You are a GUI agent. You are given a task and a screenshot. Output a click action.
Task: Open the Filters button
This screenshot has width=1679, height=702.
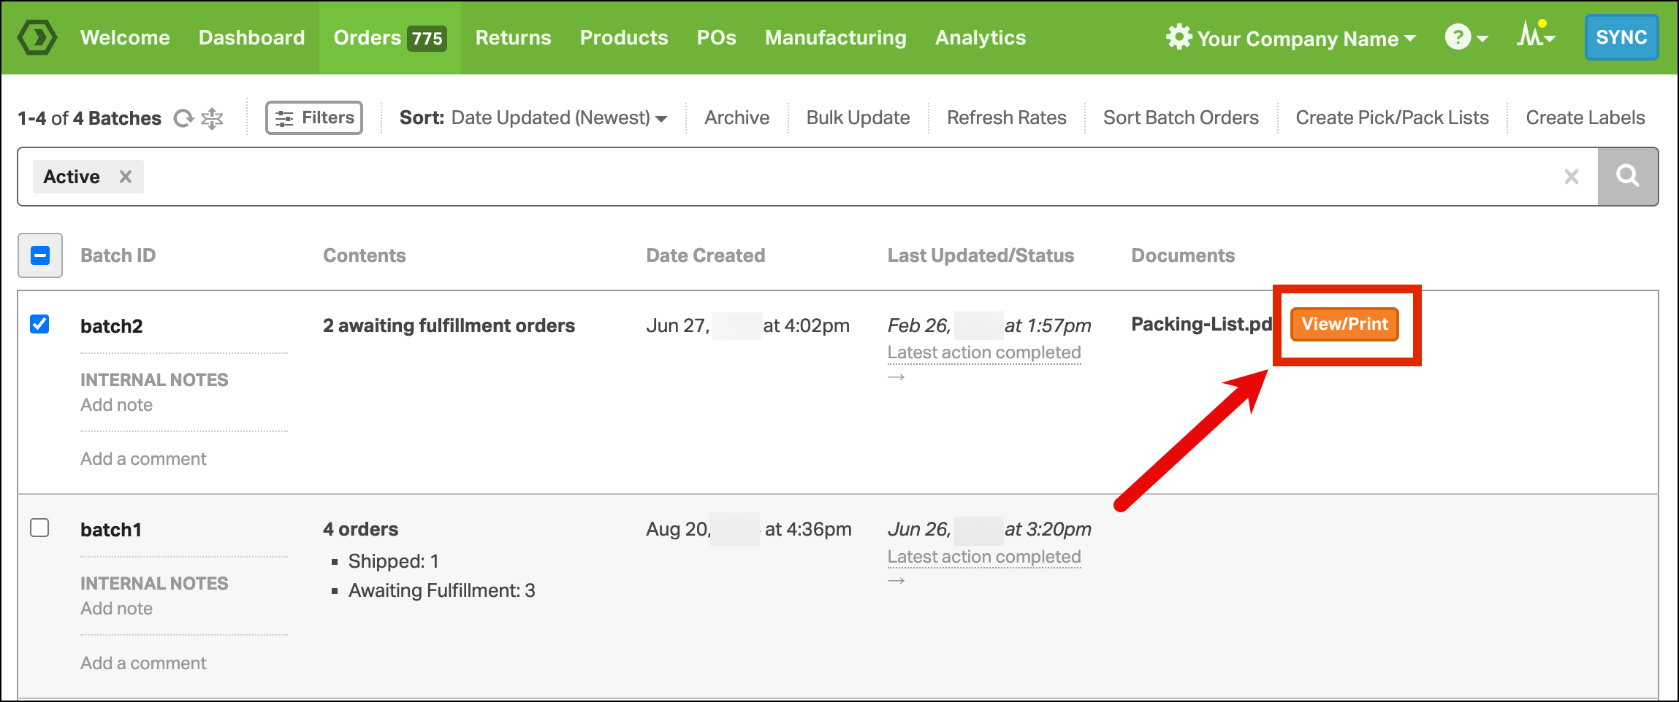(x=314, y=117)
